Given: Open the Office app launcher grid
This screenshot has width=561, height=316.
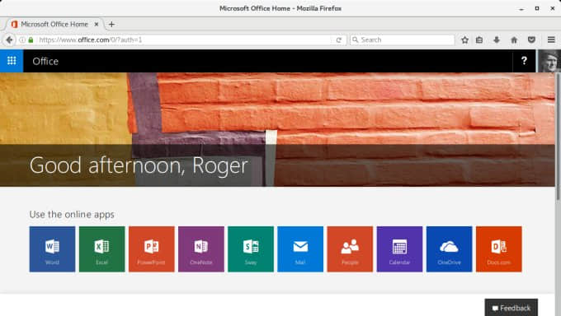Looking at the screenshot, I should [x=12, y=61].
